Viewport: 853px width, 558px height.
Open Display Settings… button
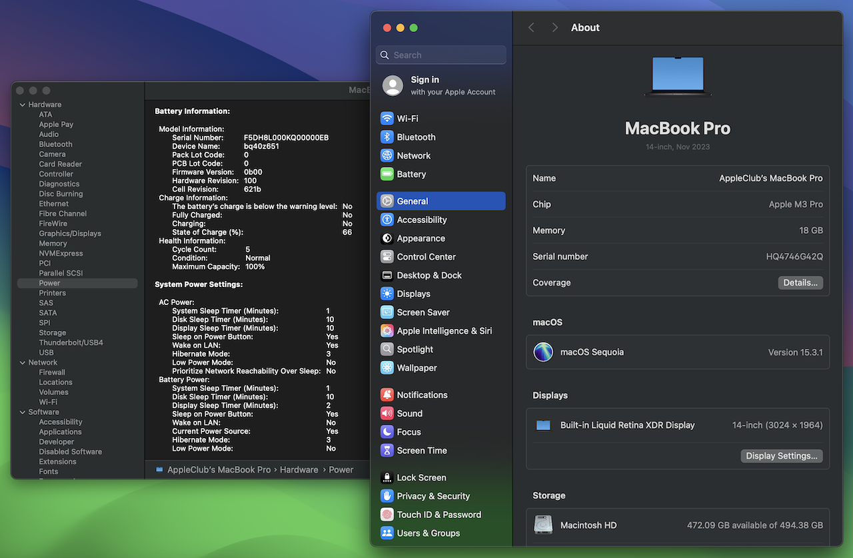782,456
